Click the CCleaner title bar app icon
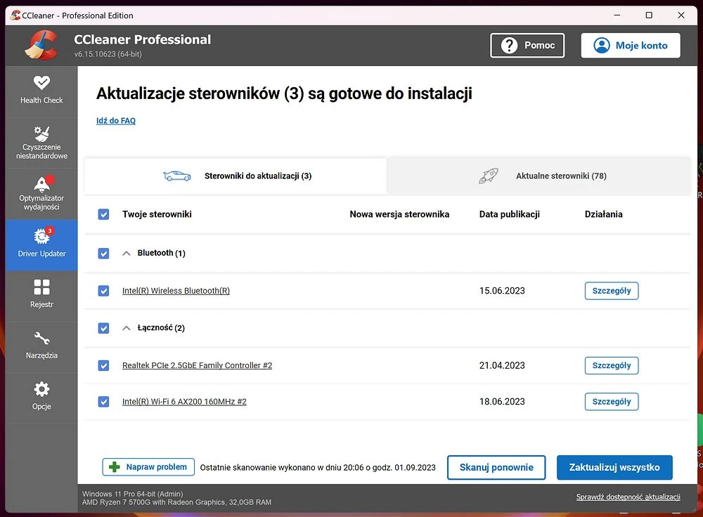703x517 pixels. [x=15, y=15]
